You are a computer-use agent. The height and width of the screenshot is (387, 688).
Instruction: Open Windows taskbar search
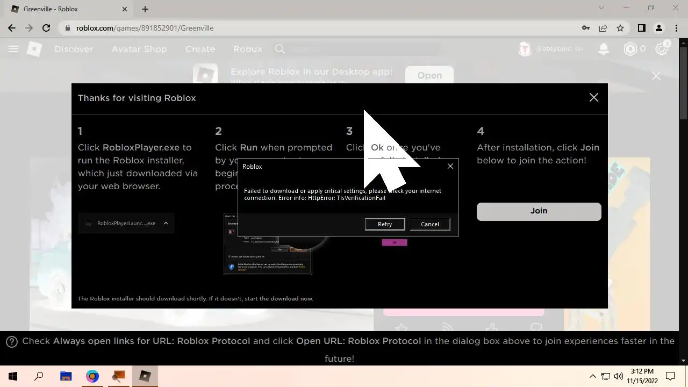(x=39, y=376)
